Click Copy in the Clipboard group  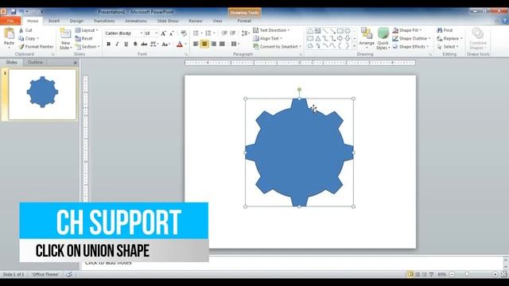(29, 38)
